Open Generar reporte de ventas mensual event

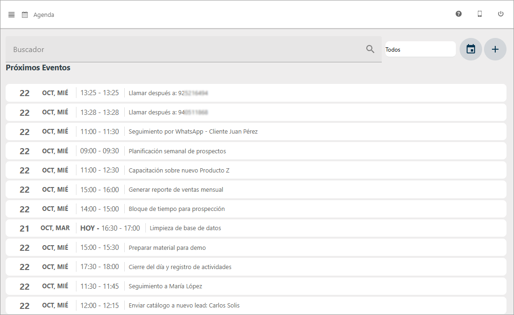tap(176, 190)
